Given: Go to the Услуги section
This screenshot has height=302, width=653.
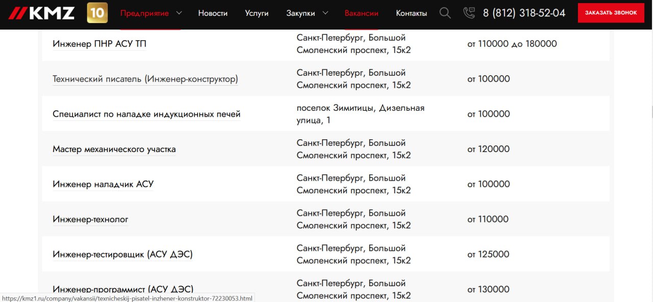Looking at the screenshot, I should pos(257,13).
